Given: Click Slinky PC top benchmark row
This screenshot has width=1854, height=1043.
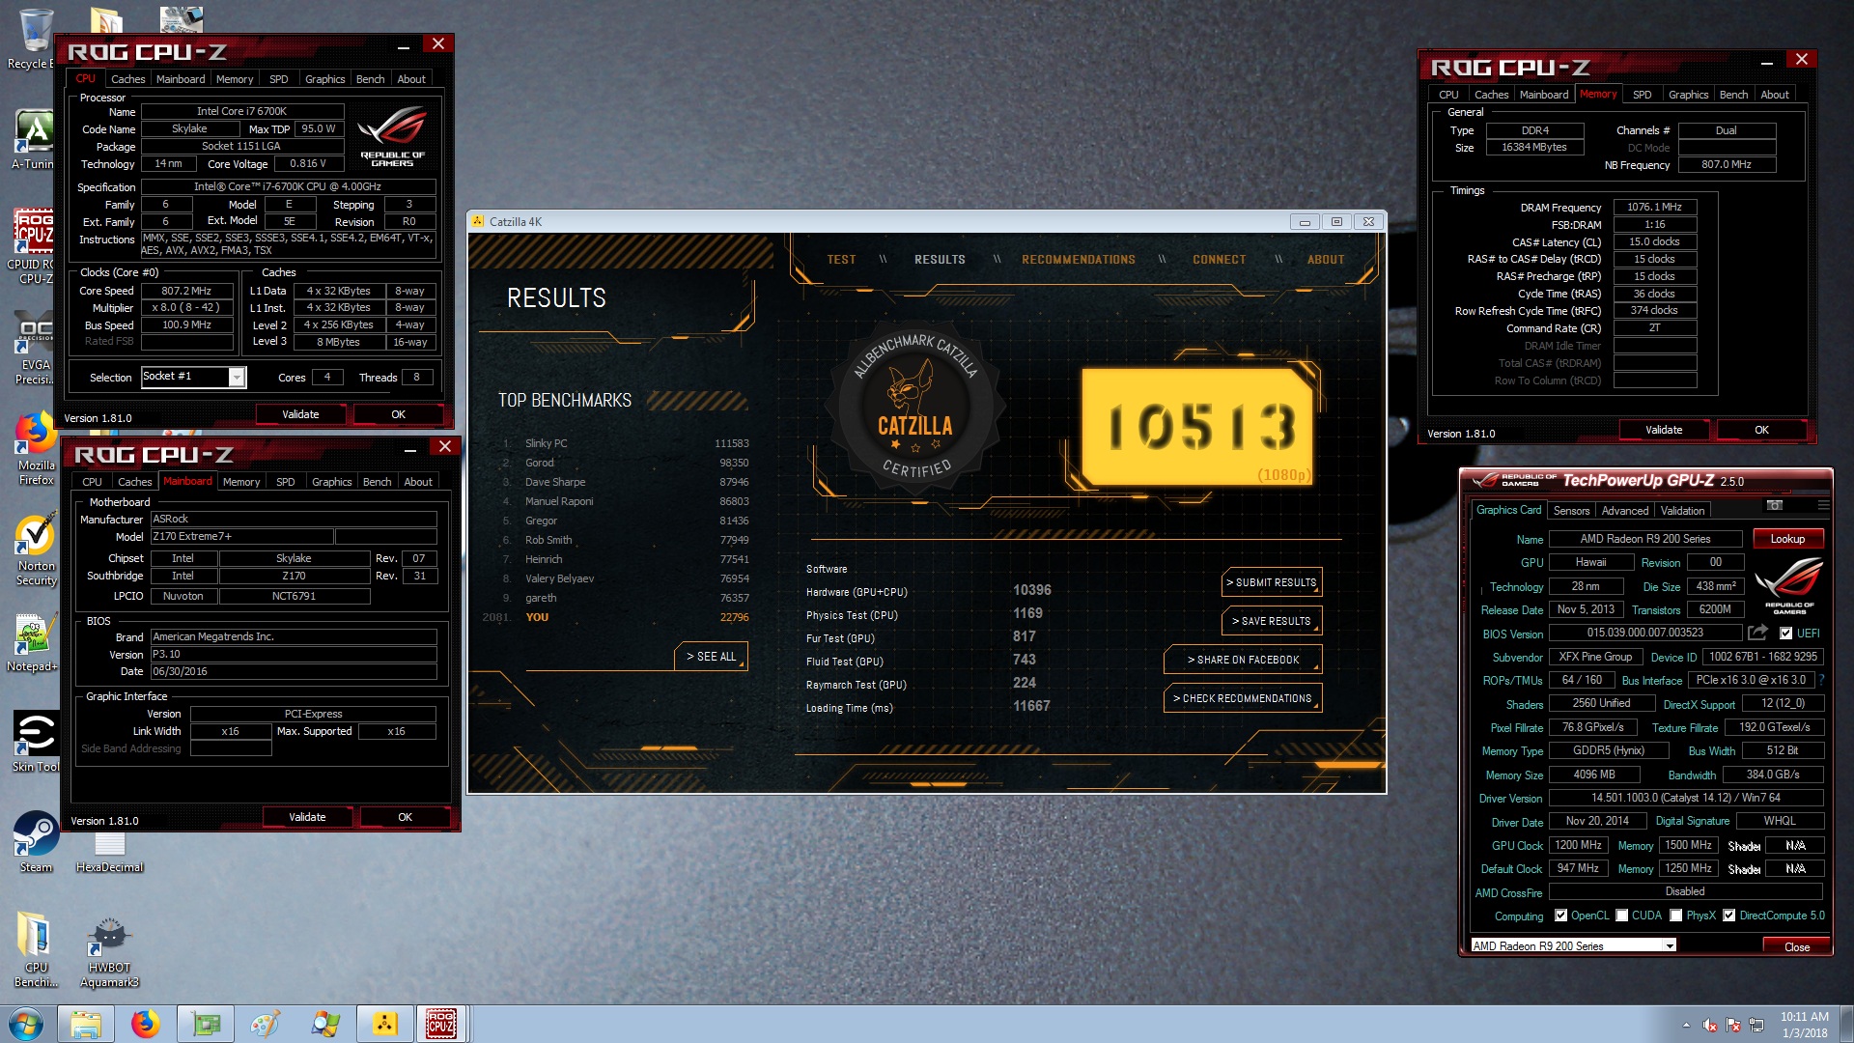Looking at the screenshot, I should [625, 443].
